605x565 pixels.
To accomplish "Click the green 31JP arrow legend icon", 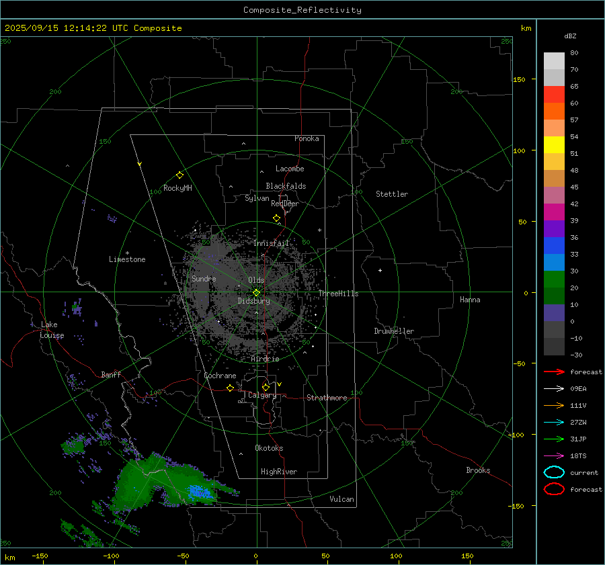I will point(554,439).
